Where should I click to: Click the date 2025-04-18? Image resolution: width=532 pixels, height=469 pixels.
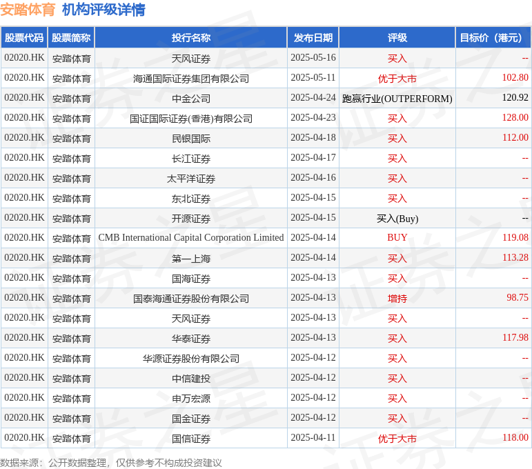click(313, 138)
